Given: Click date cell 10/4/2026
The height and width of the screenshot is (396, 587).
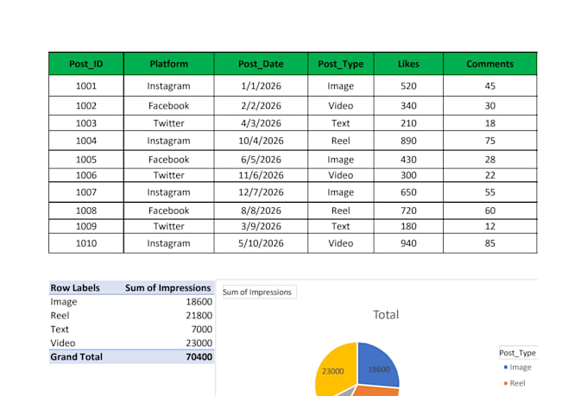Looking at the screenshot, I should point(261,141).
